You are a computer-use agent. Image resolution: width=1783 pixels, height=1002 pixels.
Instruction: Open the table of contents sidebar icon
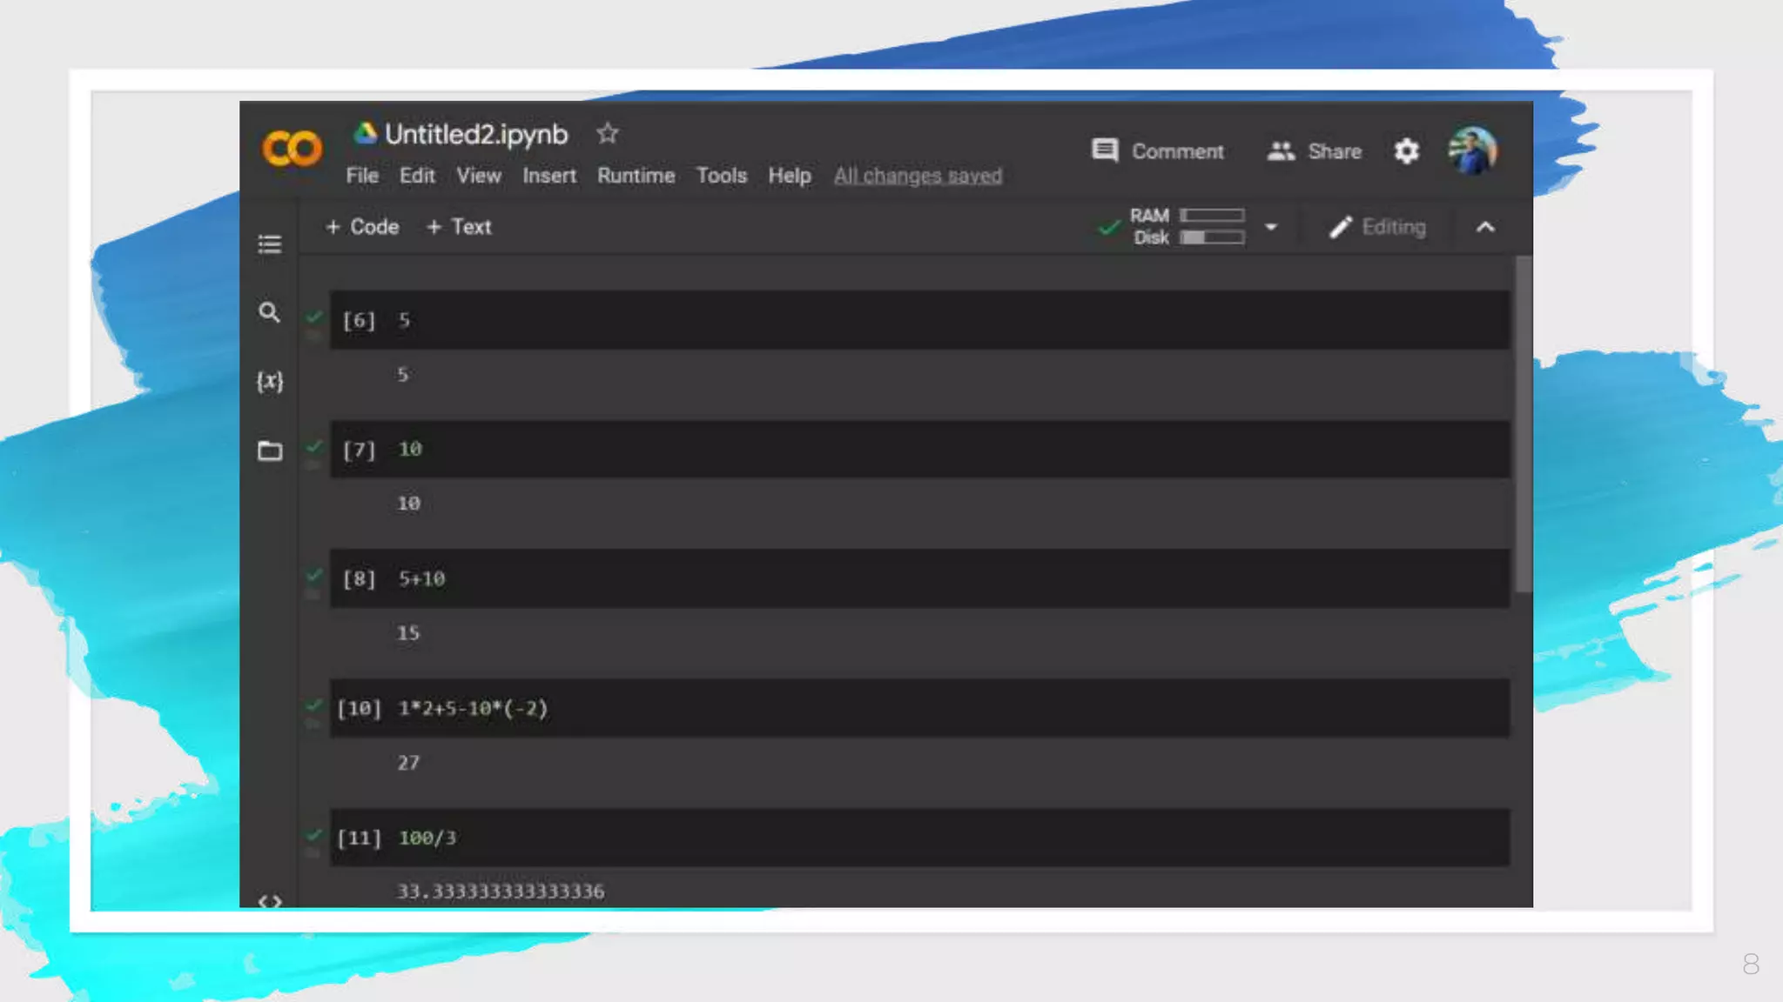(270, 244)
